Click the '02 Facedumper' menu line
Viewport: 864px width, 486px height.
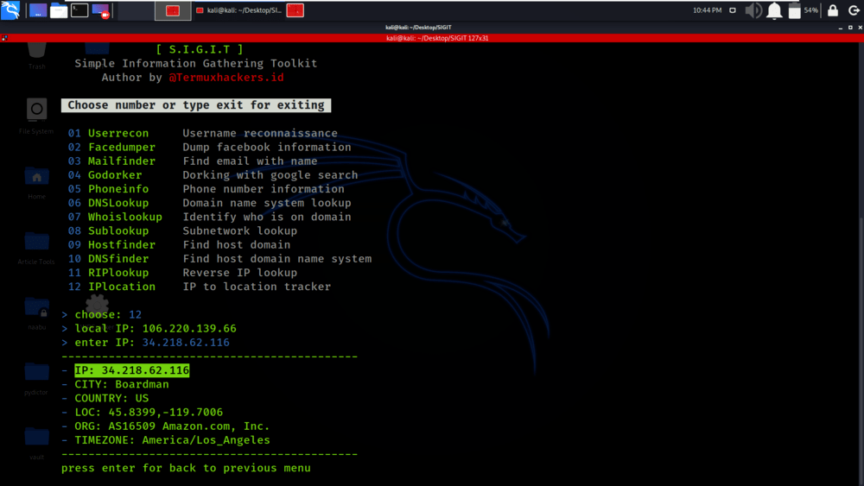(x=209, y=147)
